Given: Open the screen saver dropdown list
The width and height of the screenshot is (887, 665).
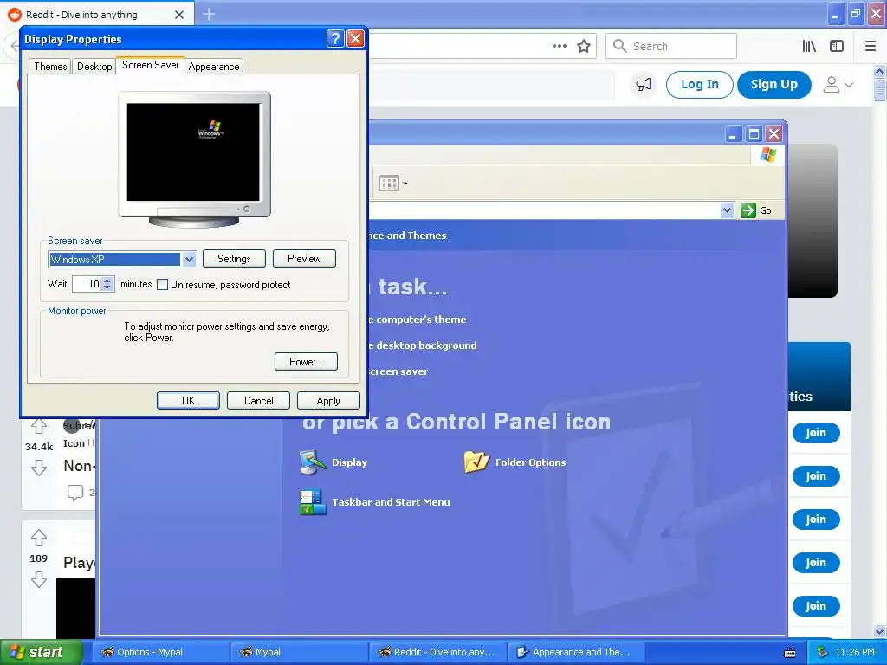Looking at the screenshot, I should [x=189, y=260].
